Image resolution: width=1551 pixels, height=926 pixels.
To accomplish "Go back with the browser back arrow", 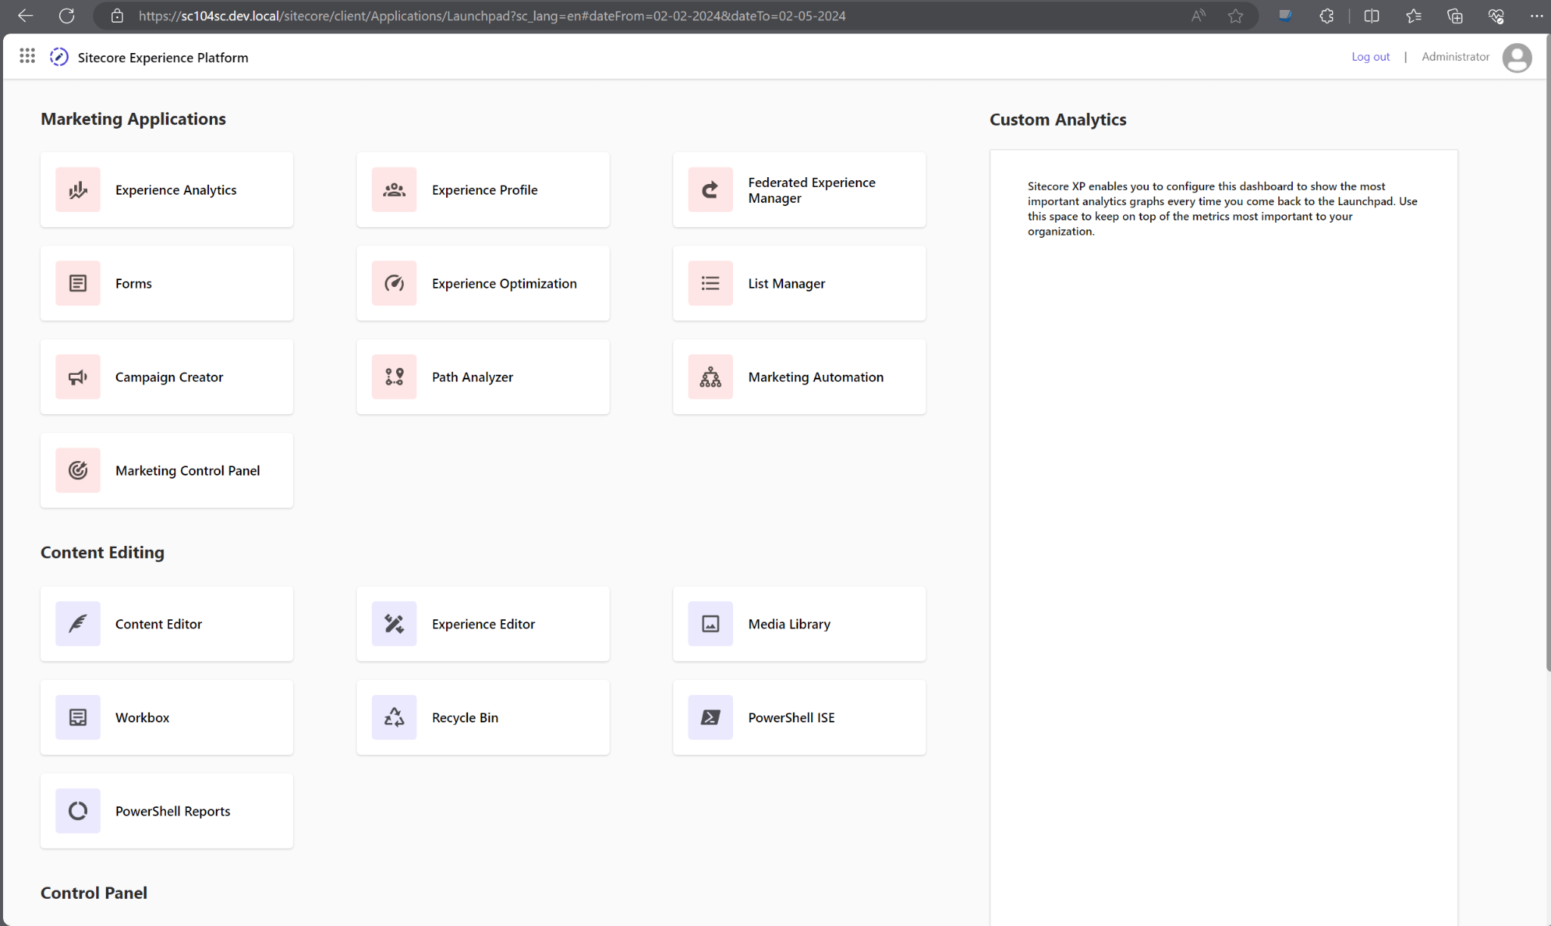I will pyautogui.click(x=25, y=15).
